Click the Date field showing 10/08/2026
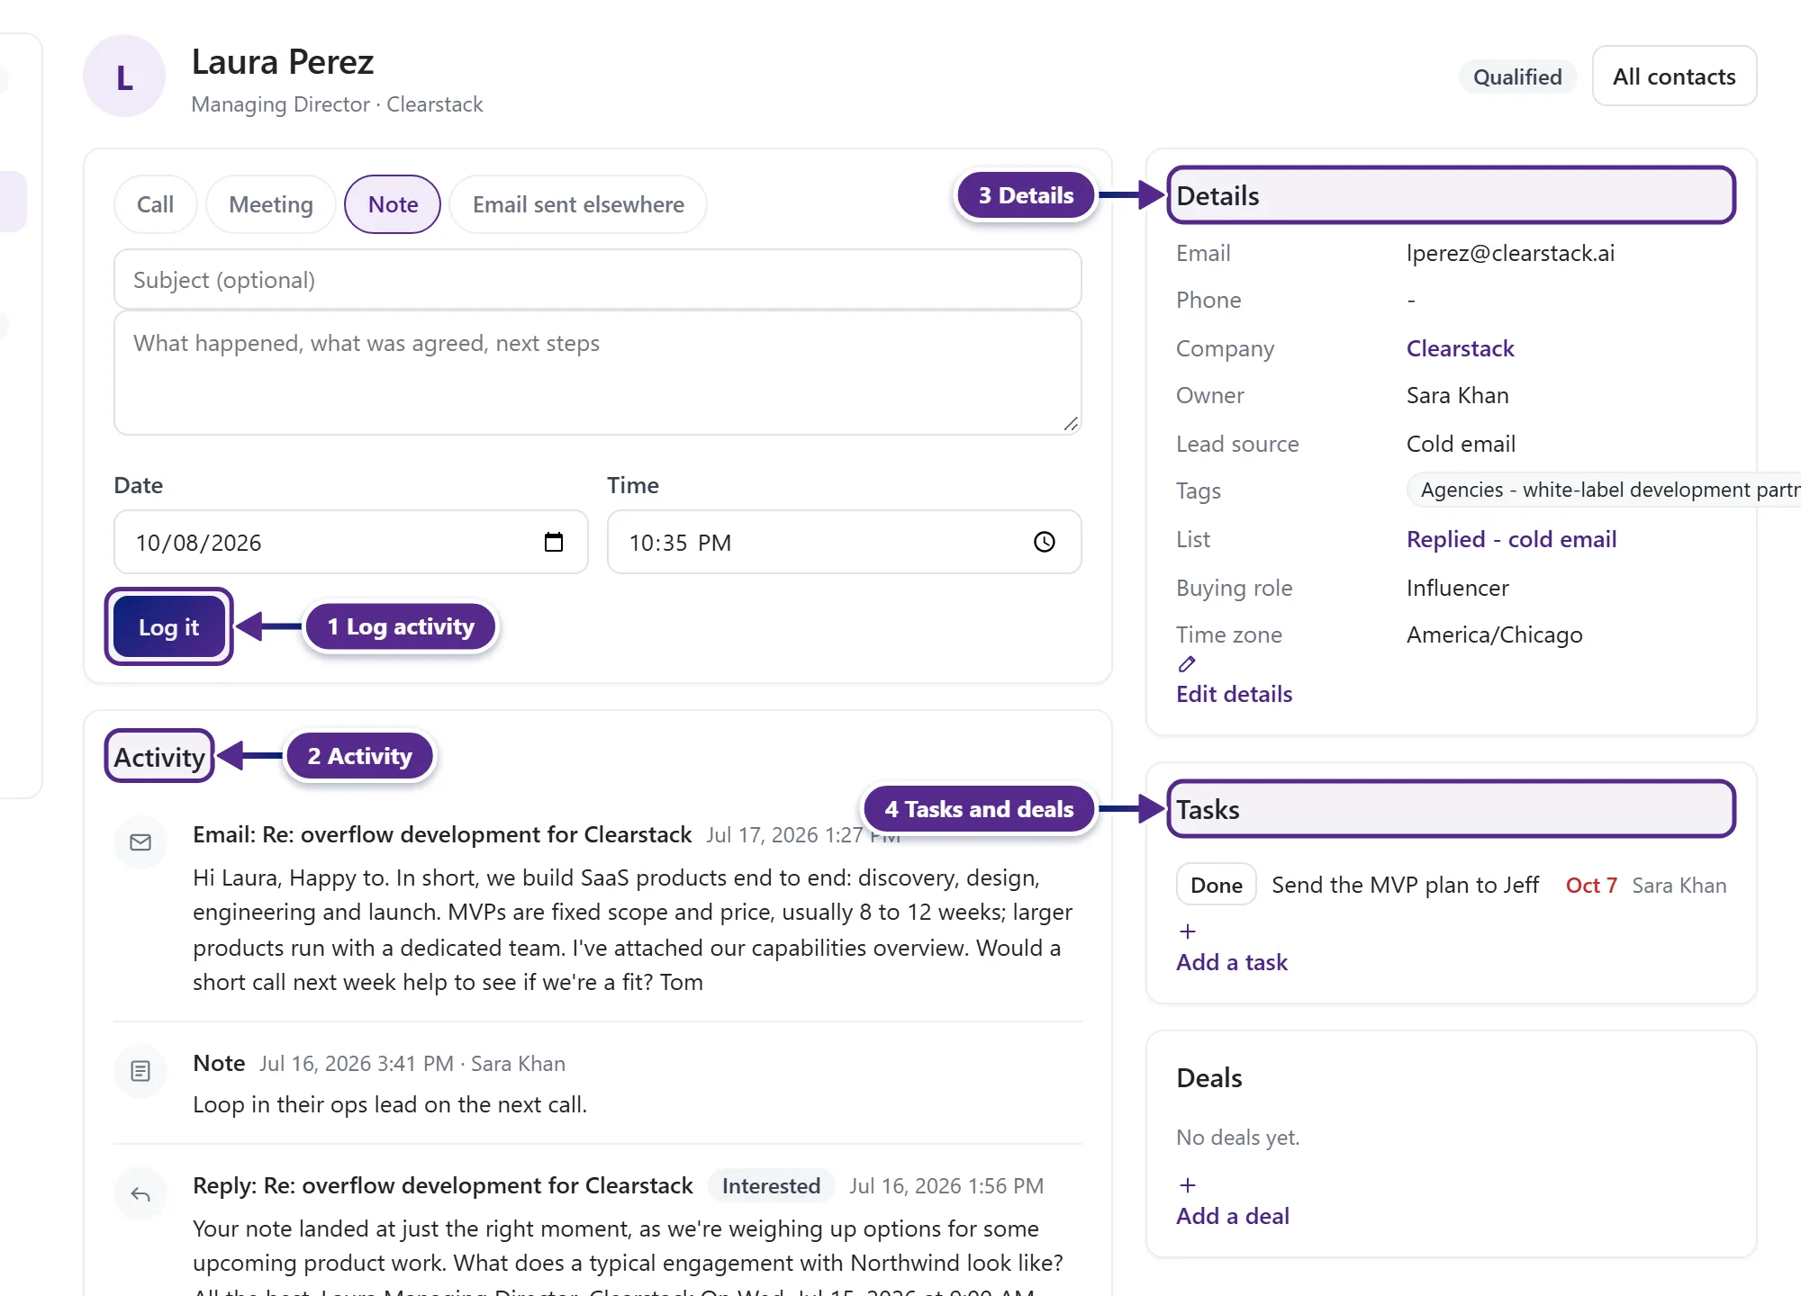Image resolution: width=1801 pixels, height=1296 pixels. tap(351, 542)
